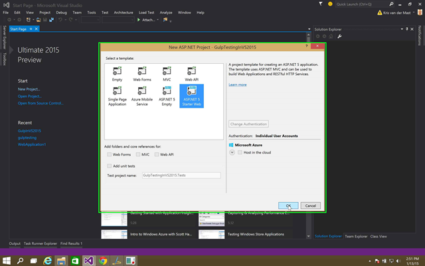The height and width of the screenshot is (266, 425).
Task: Check Host in the cloud option
Action: pyautogui.click(x=240, y=152)
